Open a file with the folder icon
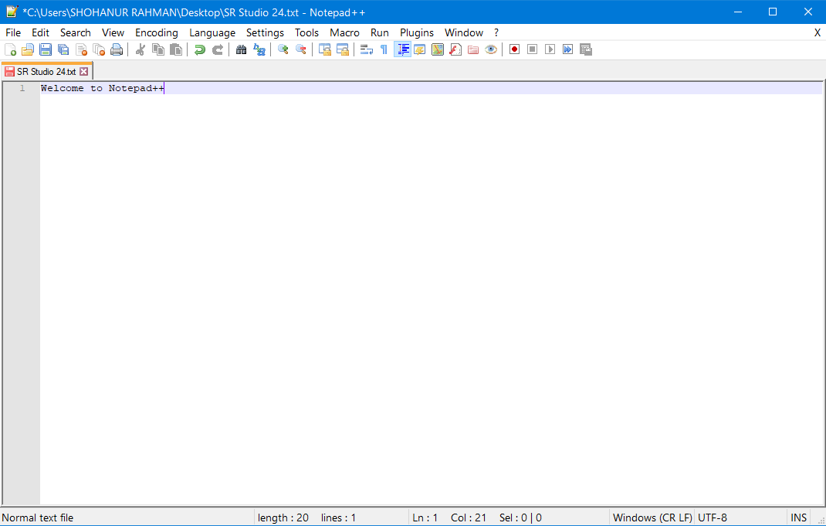Image resolution: width=826 pixels, height=526 pixels. [x=27, y=49]
